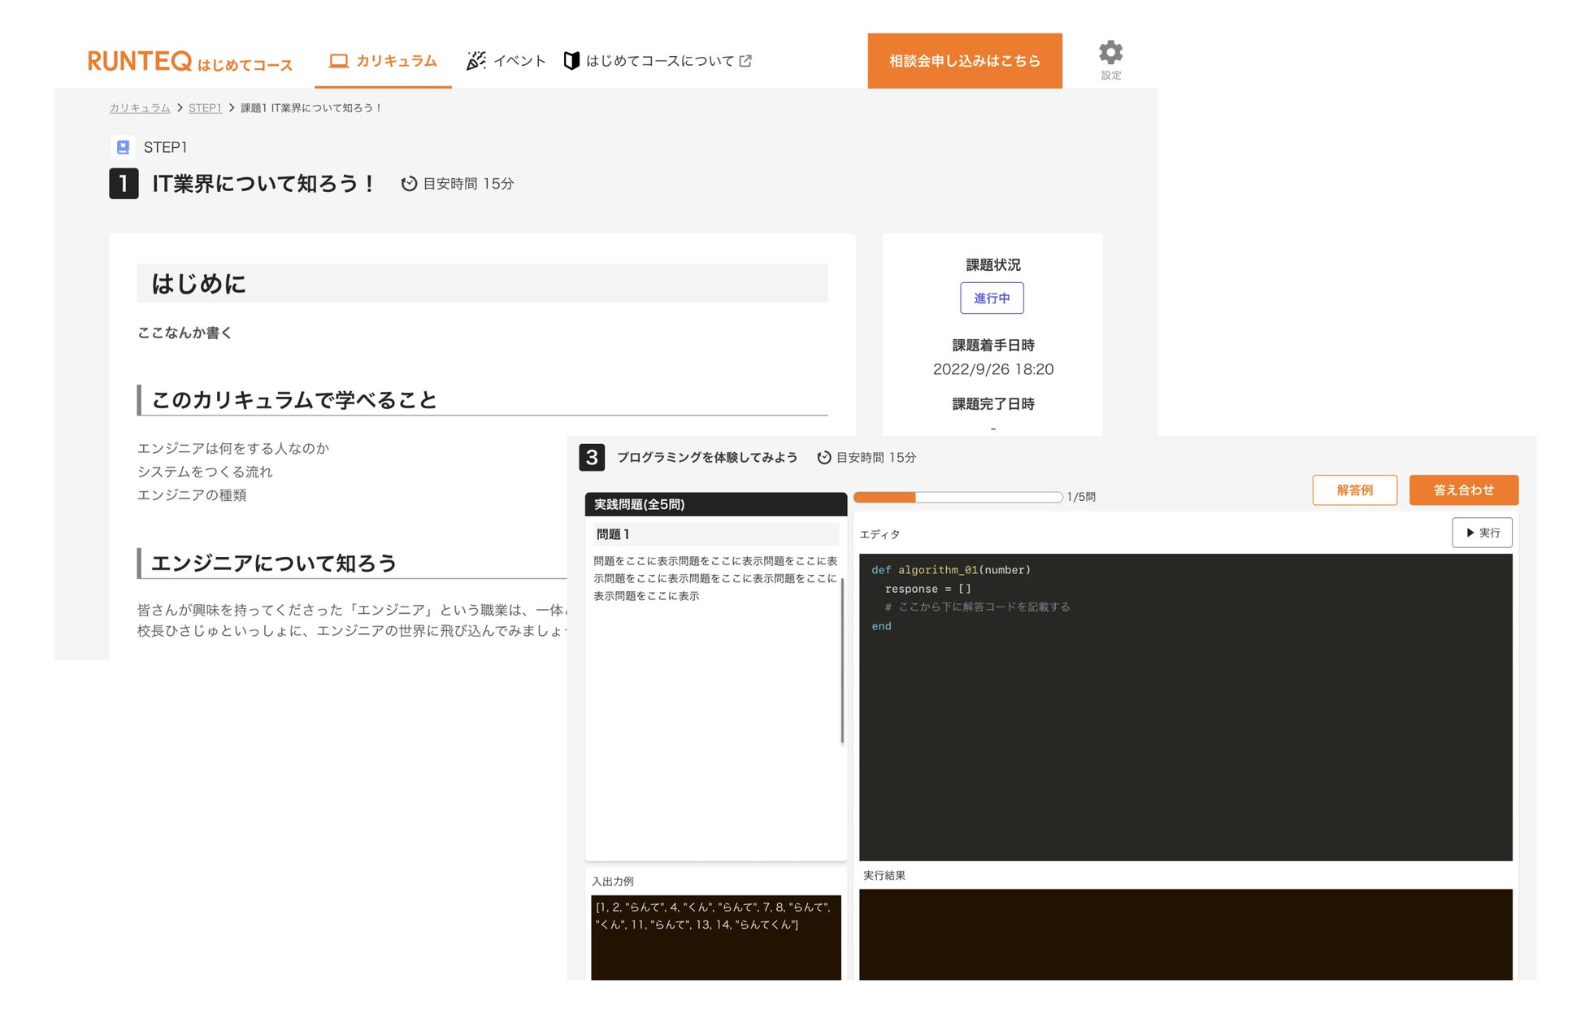Run code with the 実行 button

click(x=1482, y=533)
